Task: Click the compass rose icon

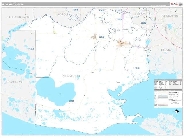Action: (x=176, y=112)
